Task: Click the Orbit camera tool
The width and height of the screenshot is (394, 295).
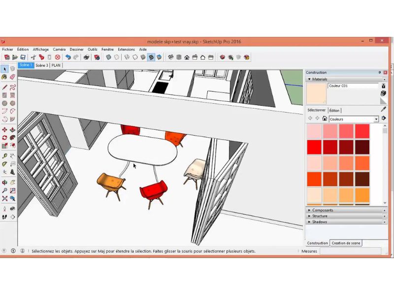Action: pos(4,182)
